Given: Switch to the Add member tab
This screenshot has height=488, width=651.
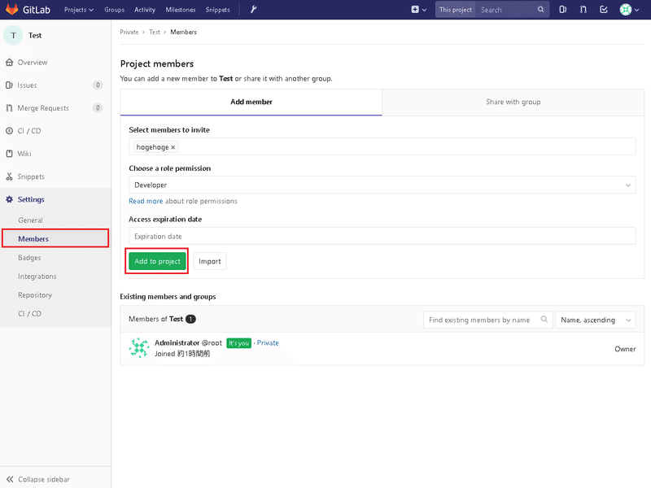Looking at the screenshot, I should (251, 102).
